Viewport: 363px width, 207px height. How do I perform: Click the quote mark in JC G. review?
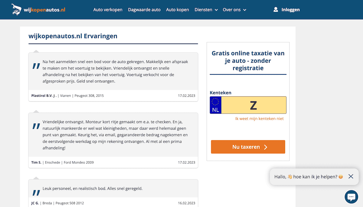pos(36,192)
